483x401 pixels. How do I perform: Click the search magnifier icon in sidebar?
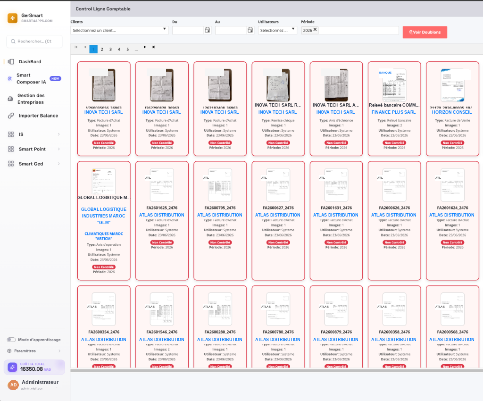[x=13, y=41]
